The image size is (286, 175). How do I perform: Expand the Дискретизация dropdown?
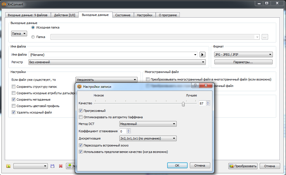tap(148, 138)
